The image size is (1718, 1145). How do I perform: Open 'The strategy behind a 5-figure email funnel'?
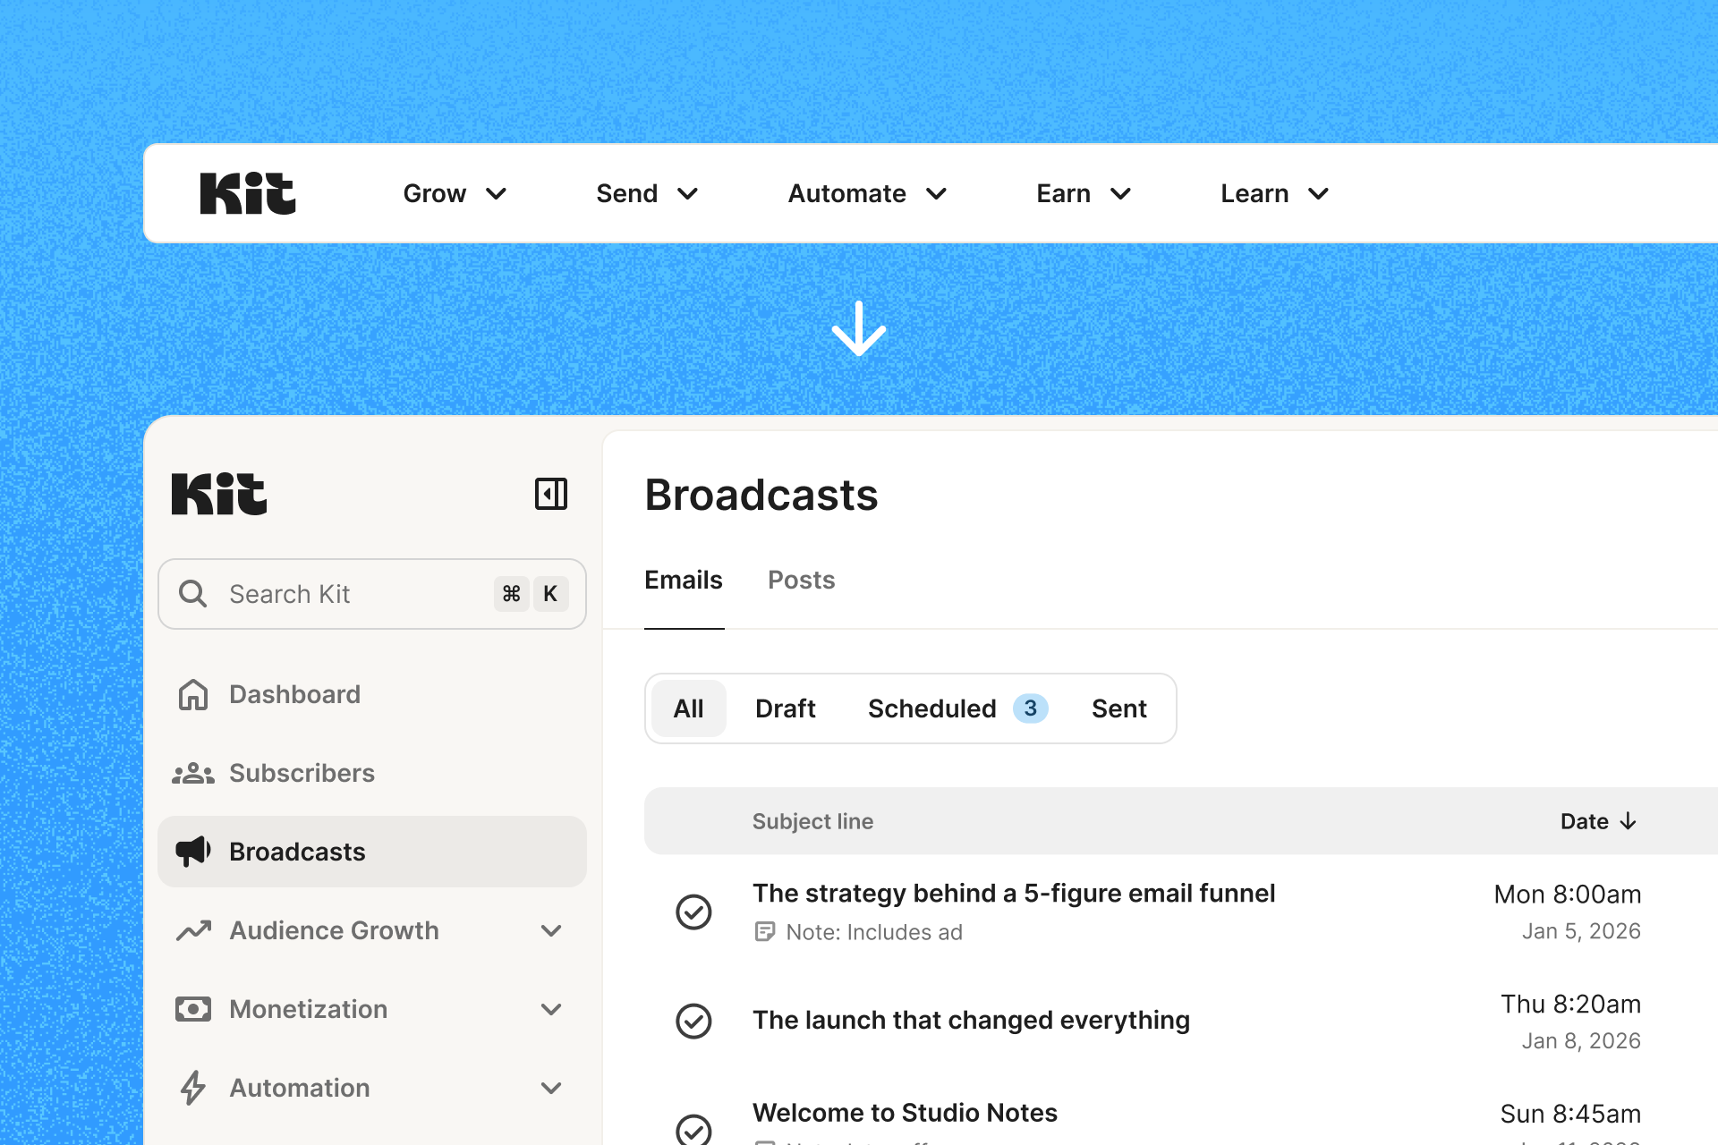point(1014,893)
